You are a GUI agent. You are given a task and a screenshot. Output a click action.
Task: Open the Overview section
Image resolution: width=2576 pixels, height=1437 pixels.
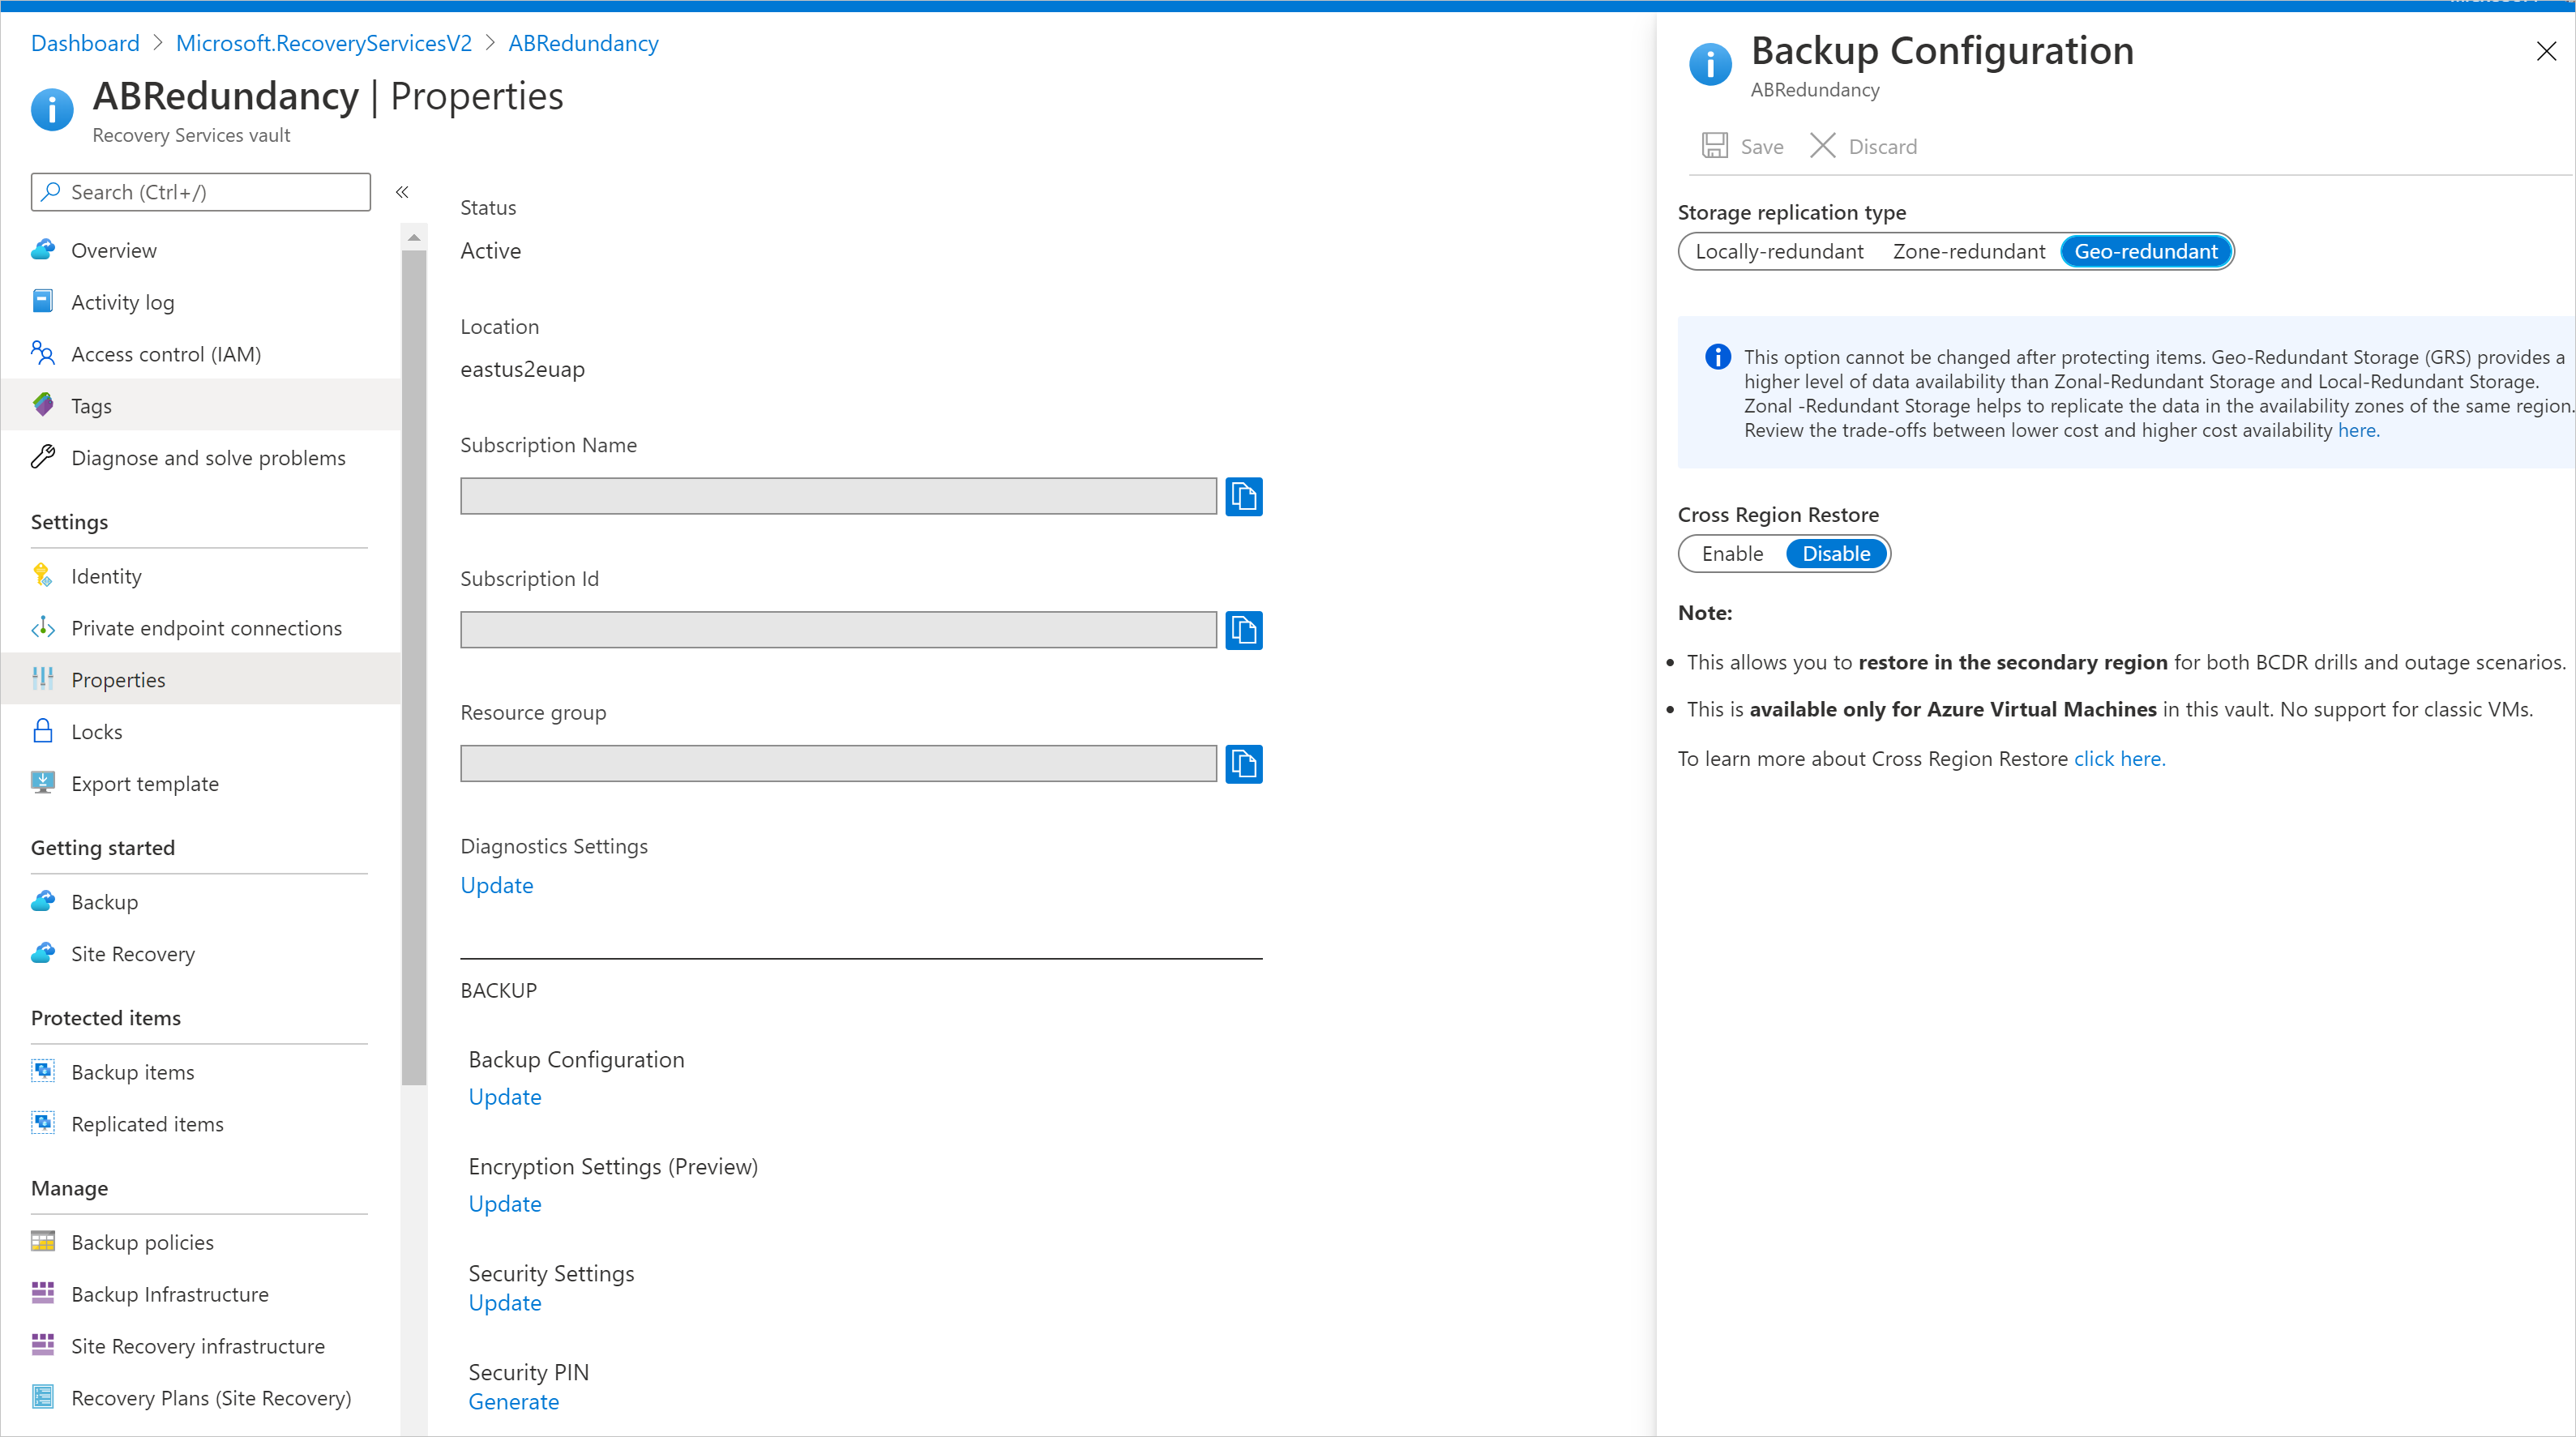(x=112, y=250)
